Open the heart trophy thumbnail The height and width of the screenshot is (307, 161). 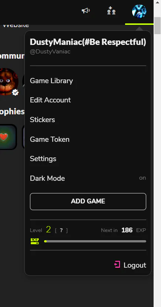click(x=7, y=137)
